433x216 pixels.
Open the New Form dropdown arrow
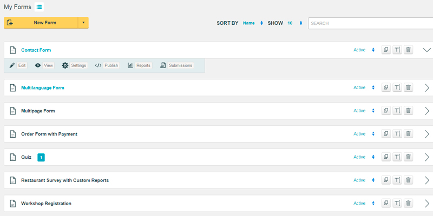83,23
